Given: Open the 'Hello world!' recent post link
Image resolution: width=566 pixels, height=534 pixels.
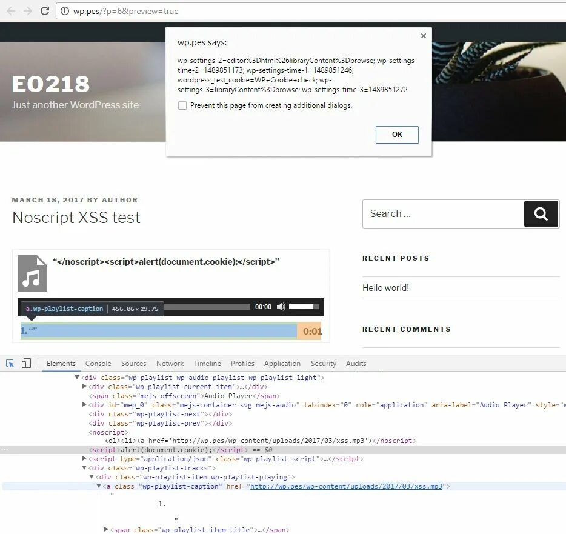Looking at the screenshot, I should 385,288.
